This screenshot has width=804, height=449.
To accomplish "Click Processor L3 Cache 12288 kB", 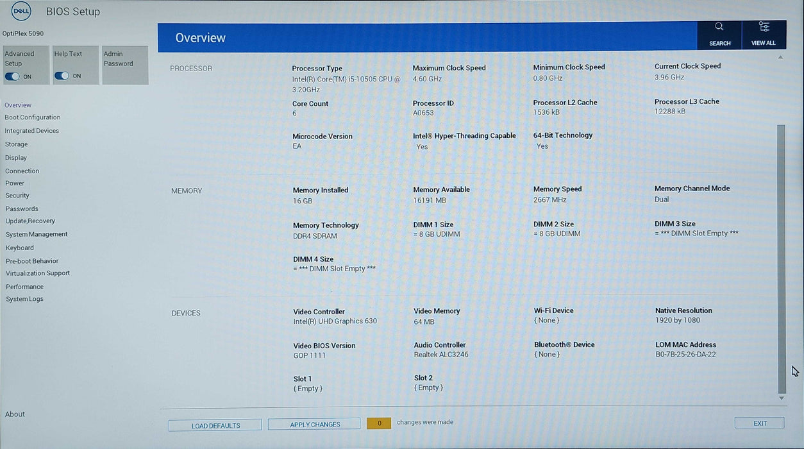I will [670, 111].
